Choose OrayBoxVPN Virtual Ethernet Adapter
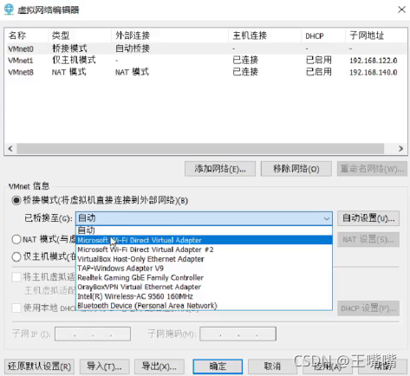 click(x=204, y=287)
